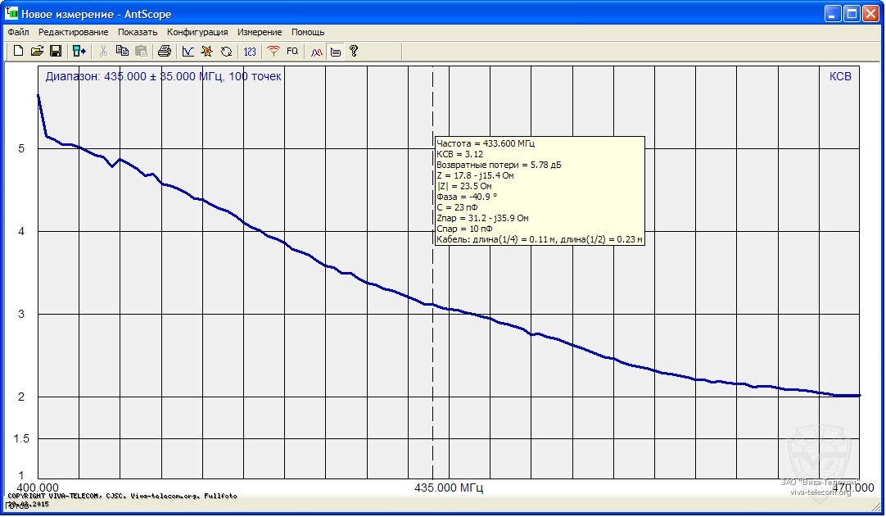Image resolution: width=886 pixels, height=517 pixels.
Task: Click the 123 numeric data icon
Action: point(250,52)
